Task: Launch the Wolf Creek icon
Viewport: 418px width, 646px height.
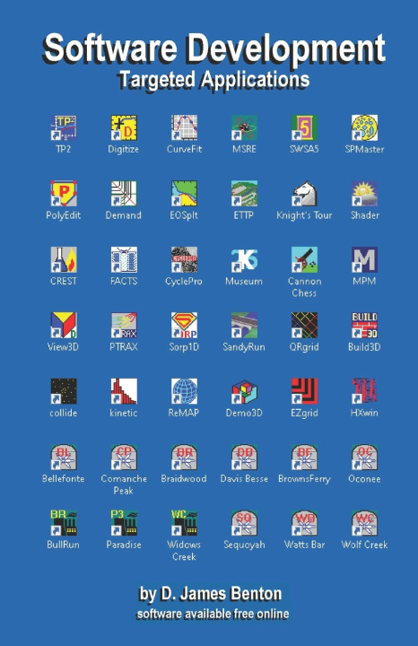Action: (x=364, y=523)
